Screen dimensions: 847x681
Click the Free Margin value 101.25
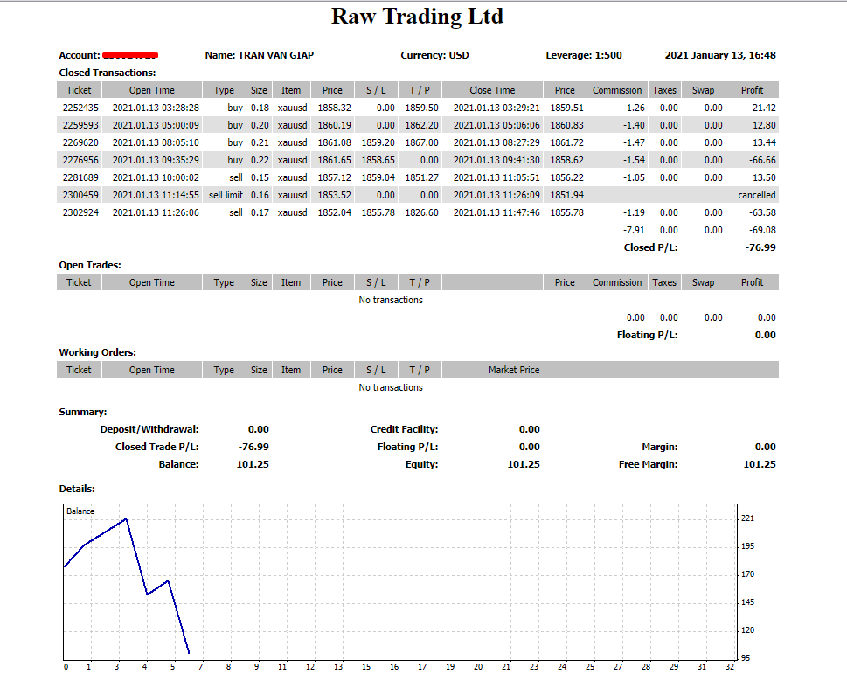[759, 464]
